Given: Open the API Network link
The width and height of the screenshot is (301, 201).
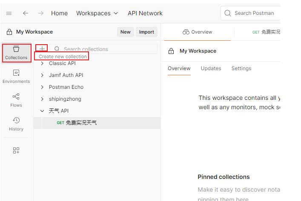Looking at the screenshot, I should click(145, 13).
